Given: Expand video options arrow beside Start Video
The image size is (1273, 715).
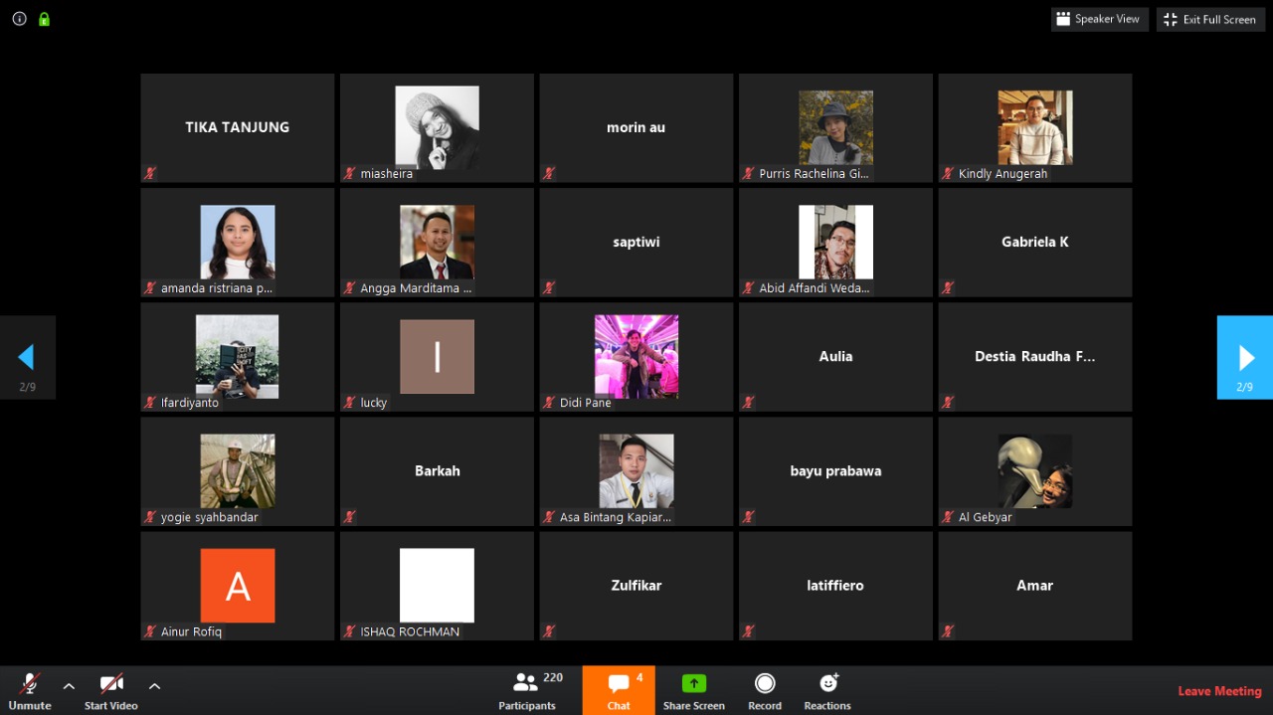Looking at the screenshot, I should (154, 685).
